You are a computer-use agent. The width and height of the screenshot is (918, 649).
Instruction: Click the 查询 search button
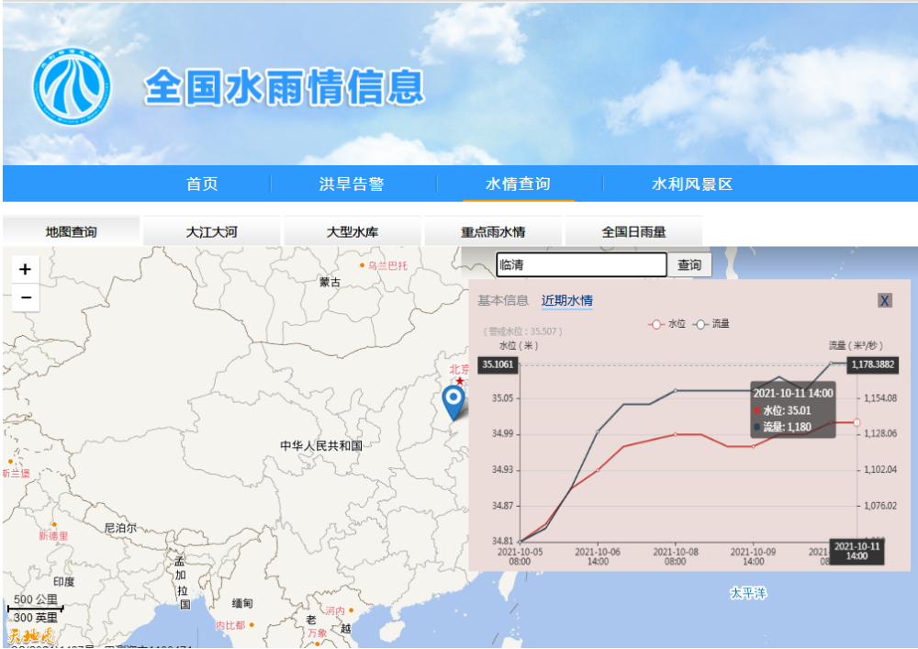(x=688, y=265)
